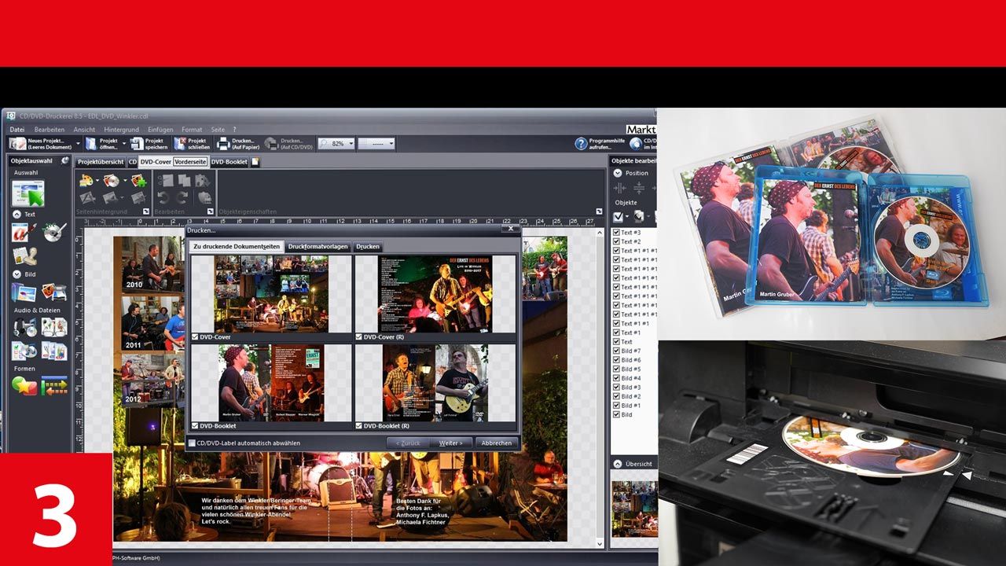Open the Seitenhintergrund color palette
The width and height of the screenshot is (1006, 566).
(85, 179)
